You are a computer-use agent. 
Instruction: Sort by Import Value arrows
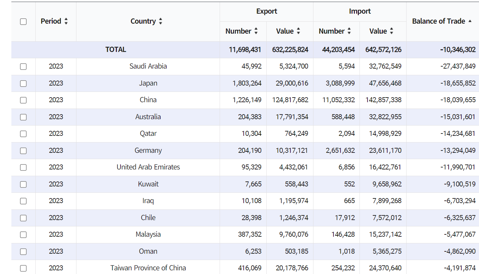392,31
